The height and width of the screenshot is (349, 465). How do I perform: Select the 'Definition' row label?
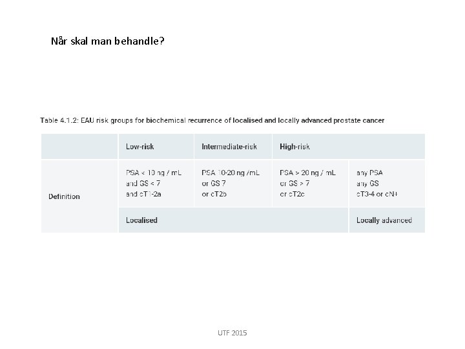click(x=64, y=196)
